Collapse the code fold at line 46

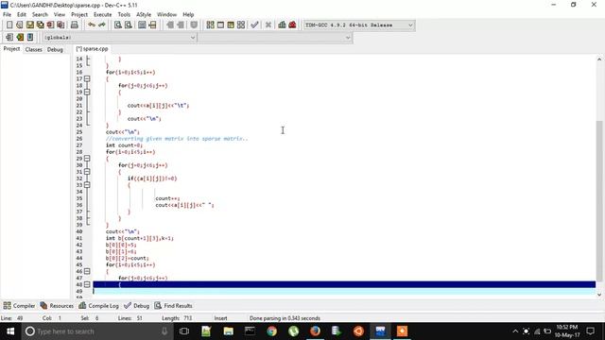click(x=87, y=271)
